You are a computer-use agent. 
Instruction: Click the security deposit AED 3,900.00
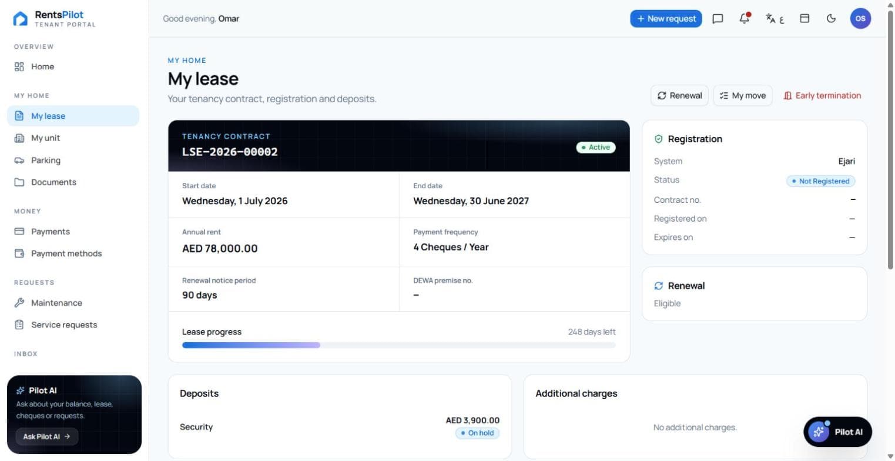tap(472, 420)
